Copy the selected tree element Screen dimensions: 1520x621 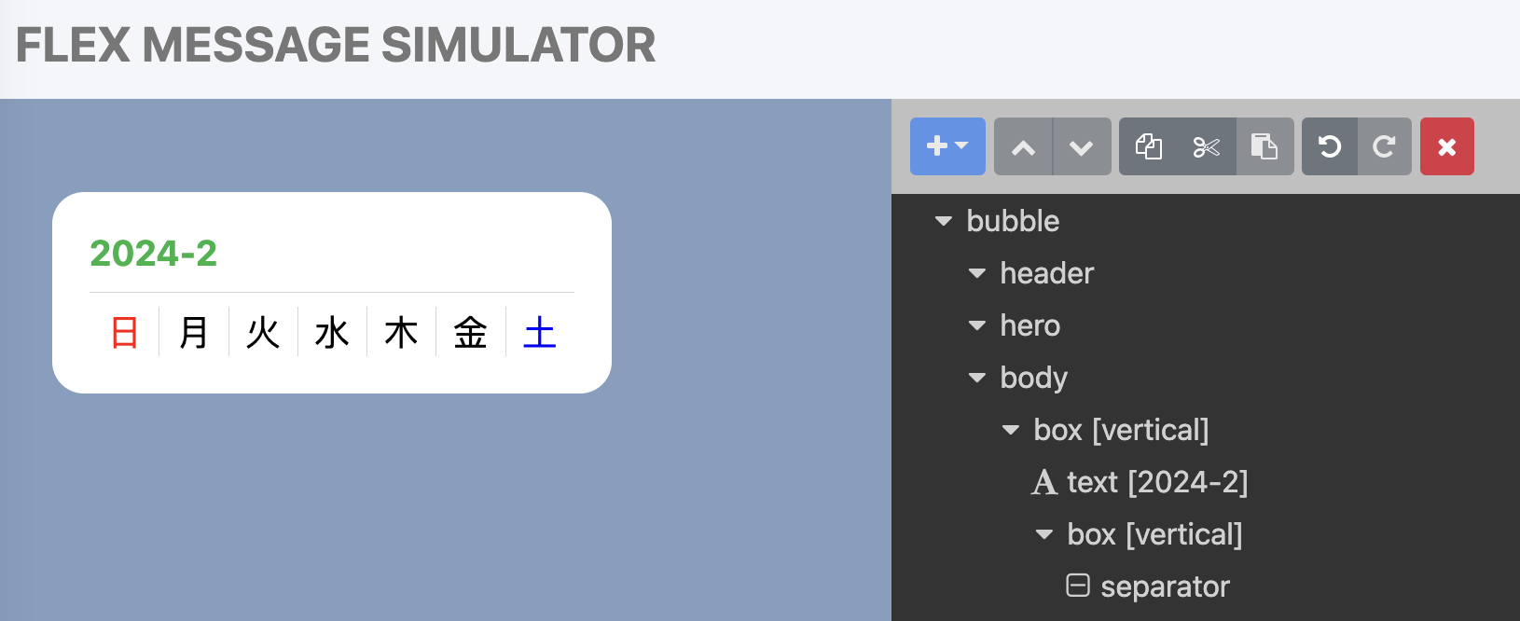[x=1148, y=146]
